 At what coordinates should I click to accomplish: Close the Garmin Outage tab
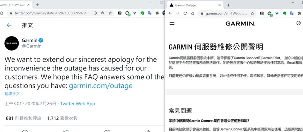[x=219, y=5]
